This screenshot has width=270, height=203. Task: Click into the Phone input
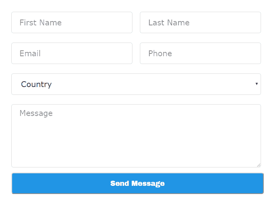coord(200,53)
